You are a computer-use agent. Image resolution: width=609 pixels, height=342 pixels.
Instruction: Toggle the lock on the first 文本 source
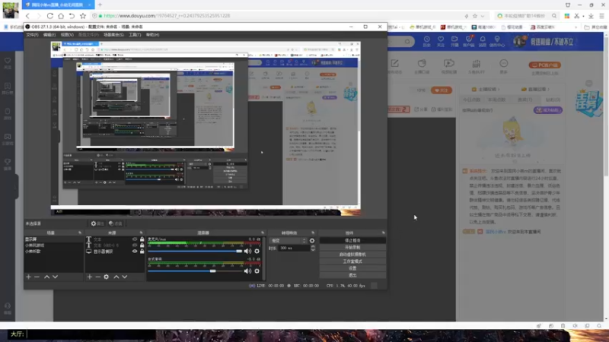coord(142,239)
